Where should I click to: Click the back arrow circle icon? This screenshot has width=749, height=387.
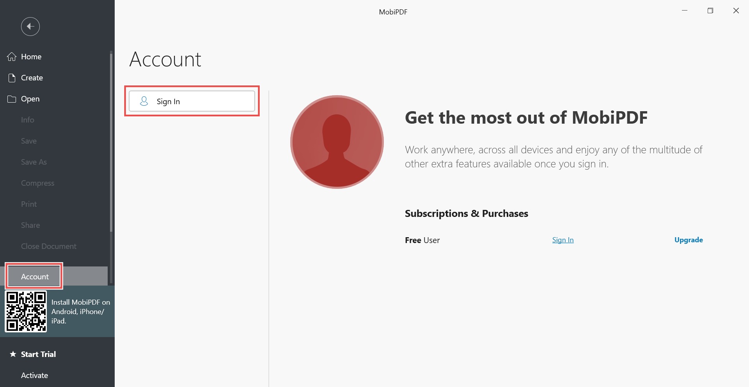(x=30, y=27)
